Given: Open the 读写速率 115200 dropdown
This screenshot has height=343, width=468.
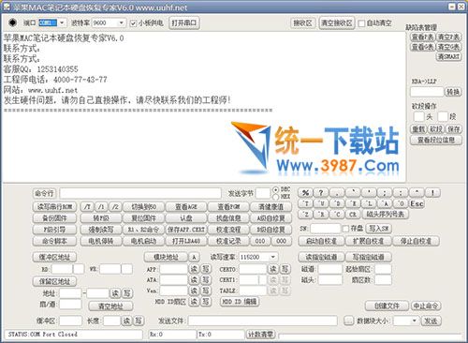Looking at the screenshot, I should (273, 257).
